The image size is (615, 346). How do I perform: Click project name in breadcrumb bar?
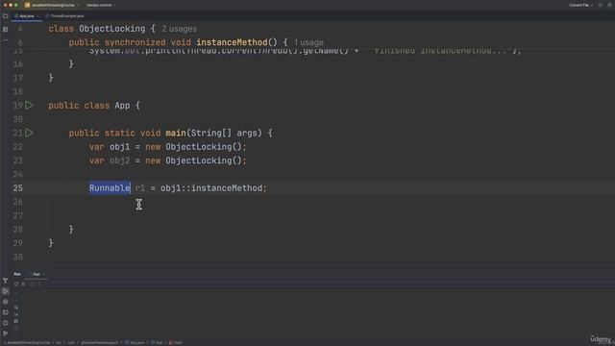28,343
